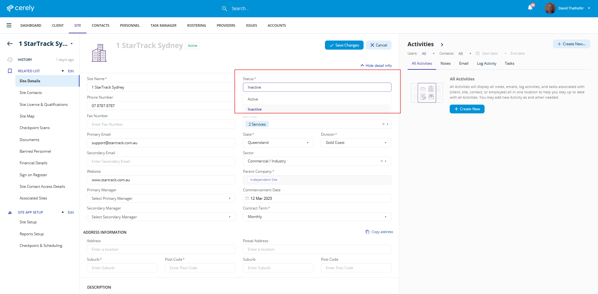598x294 pixels.
Task: Clear the Sector field with X icon
Action: pyautogui.click(x=382, y=161)
